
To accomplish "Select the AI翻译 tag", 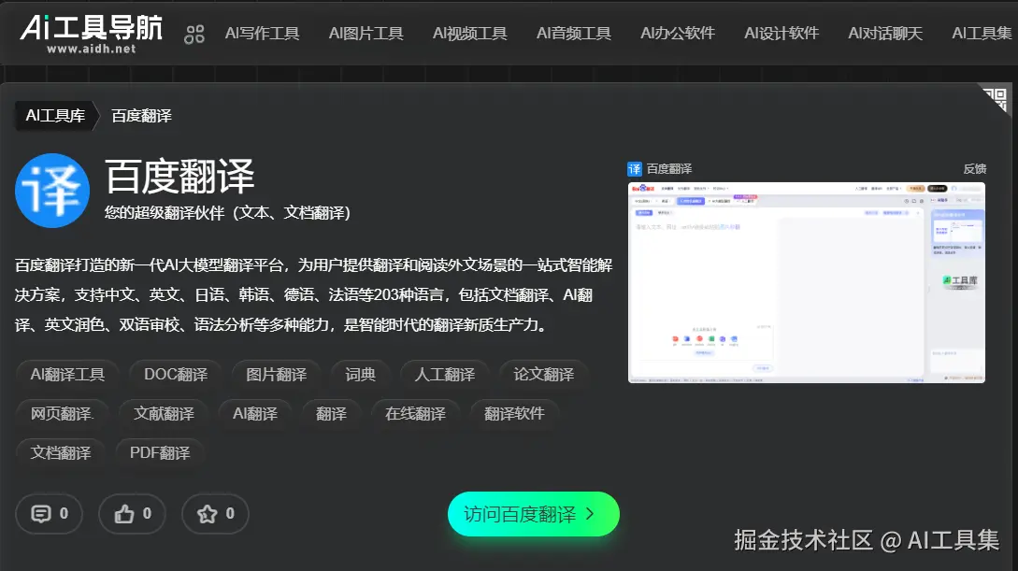I will (255, 413).
